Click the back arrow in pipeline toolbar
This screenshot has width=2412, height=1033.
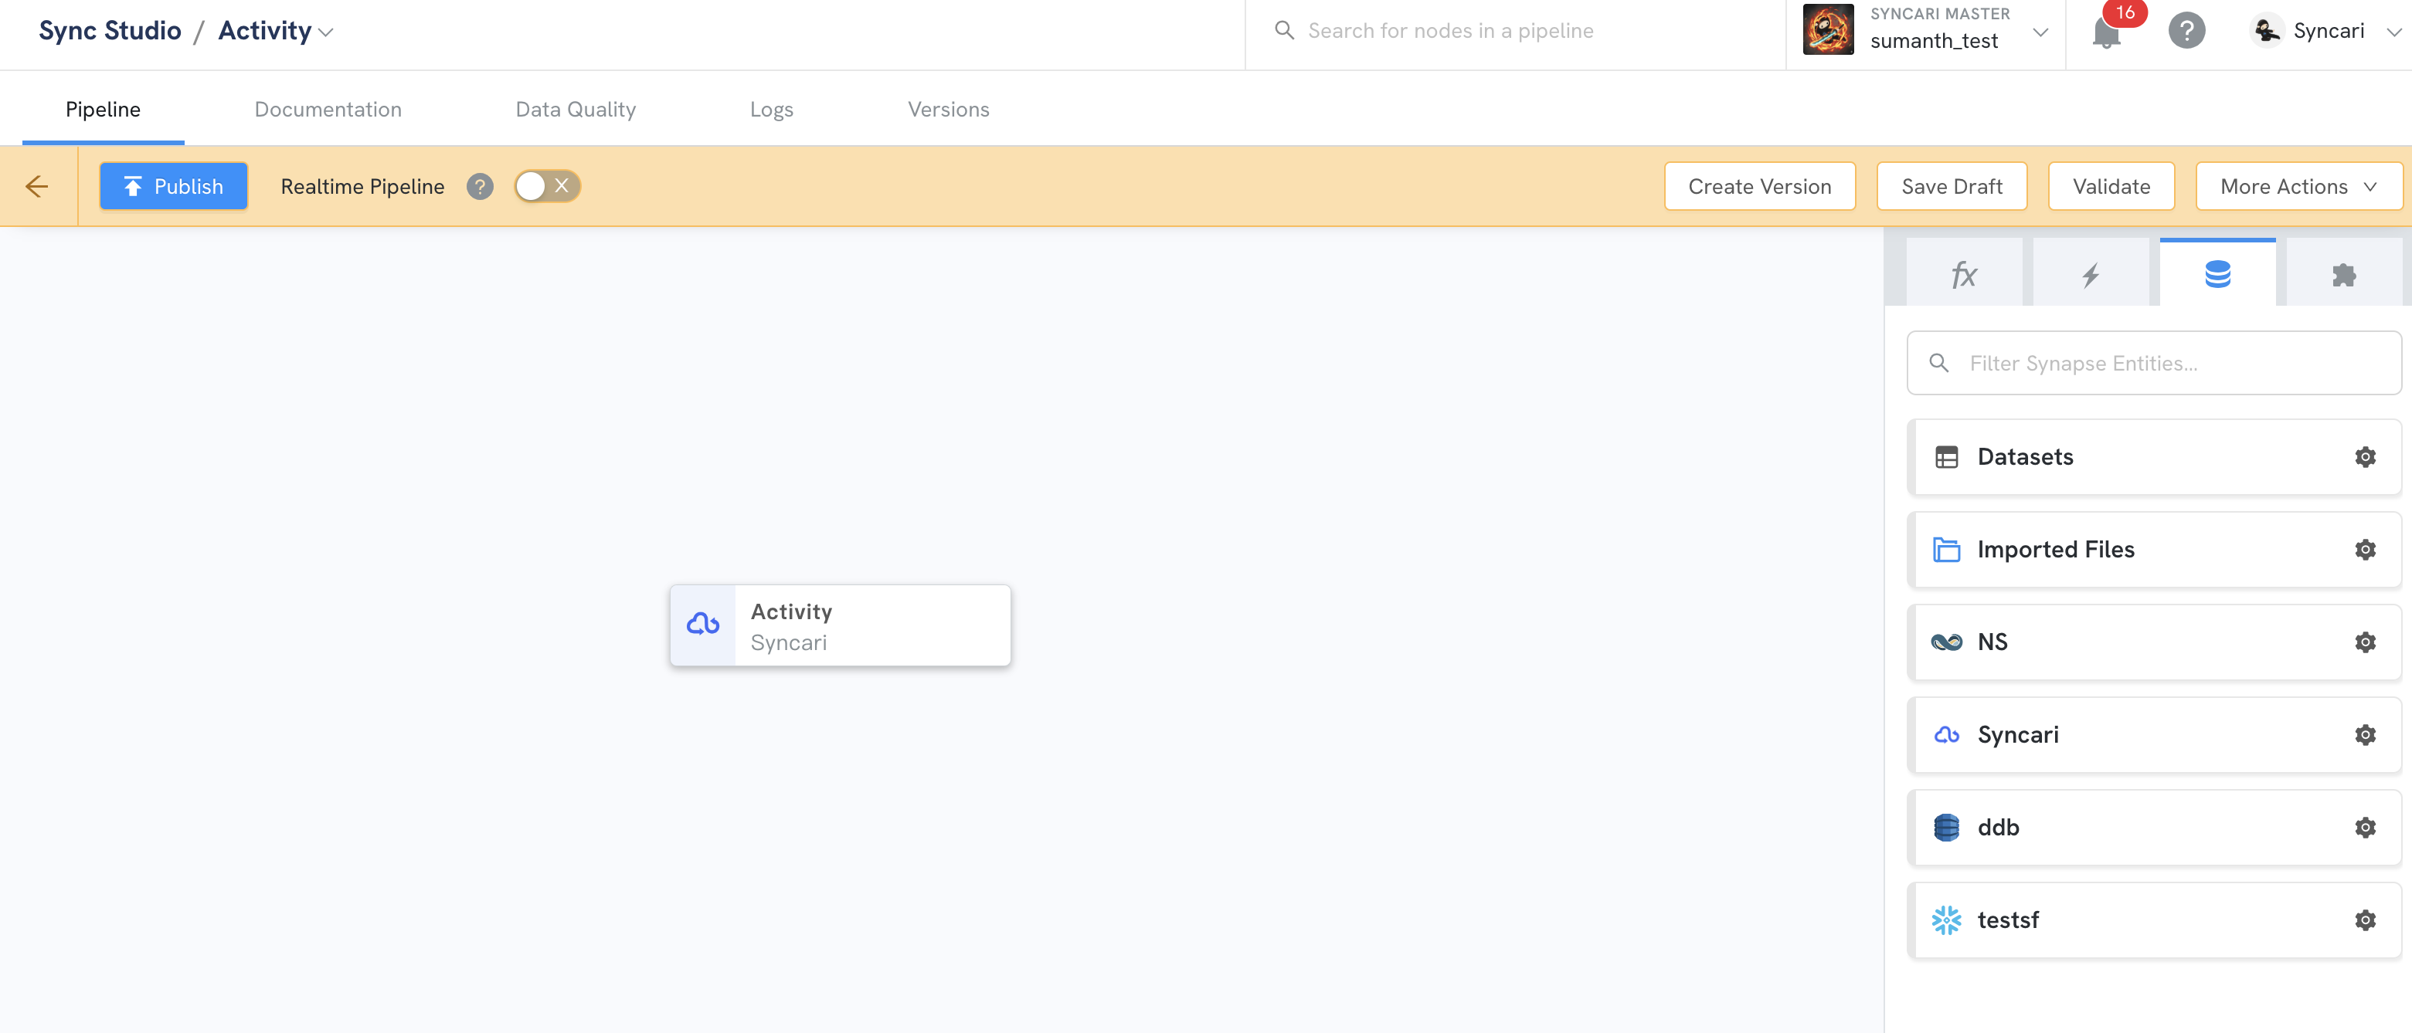(x=36, y=186)
